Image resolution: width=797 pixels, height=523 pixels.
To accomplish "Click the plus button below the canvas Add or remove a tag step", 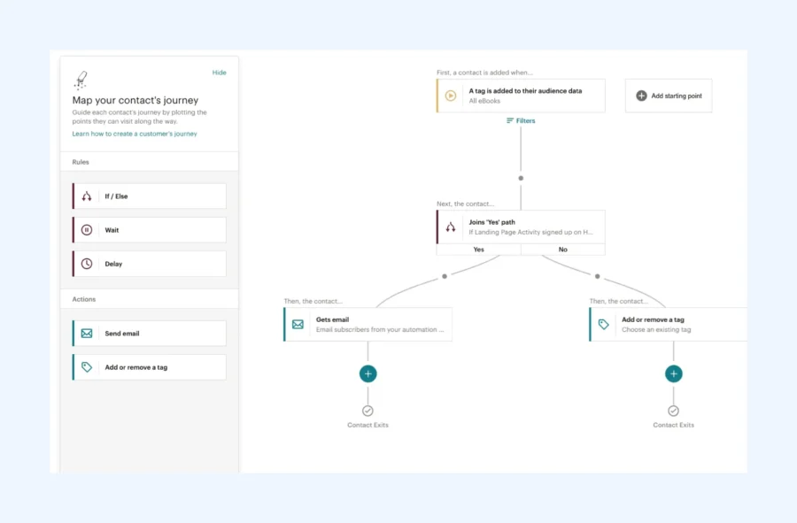I will coord(674,373).
